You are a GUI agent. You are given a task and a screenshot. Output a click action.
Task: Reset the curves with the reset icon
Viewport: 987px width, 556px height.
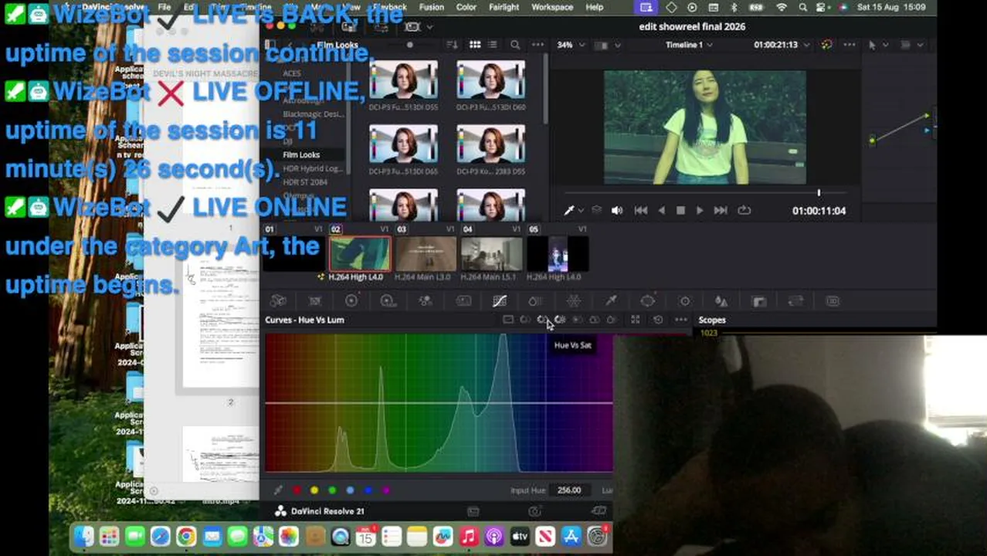658,320
